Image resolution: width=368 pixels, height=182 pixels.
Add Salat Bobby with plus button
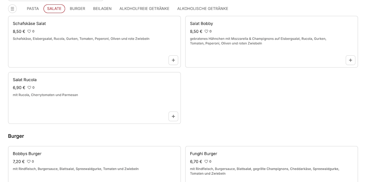(351, 60)
